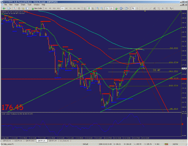The width and height of the screenshot is (188, 146).
Task: Switch to the M30 timeframe
Action: (58, 8)
